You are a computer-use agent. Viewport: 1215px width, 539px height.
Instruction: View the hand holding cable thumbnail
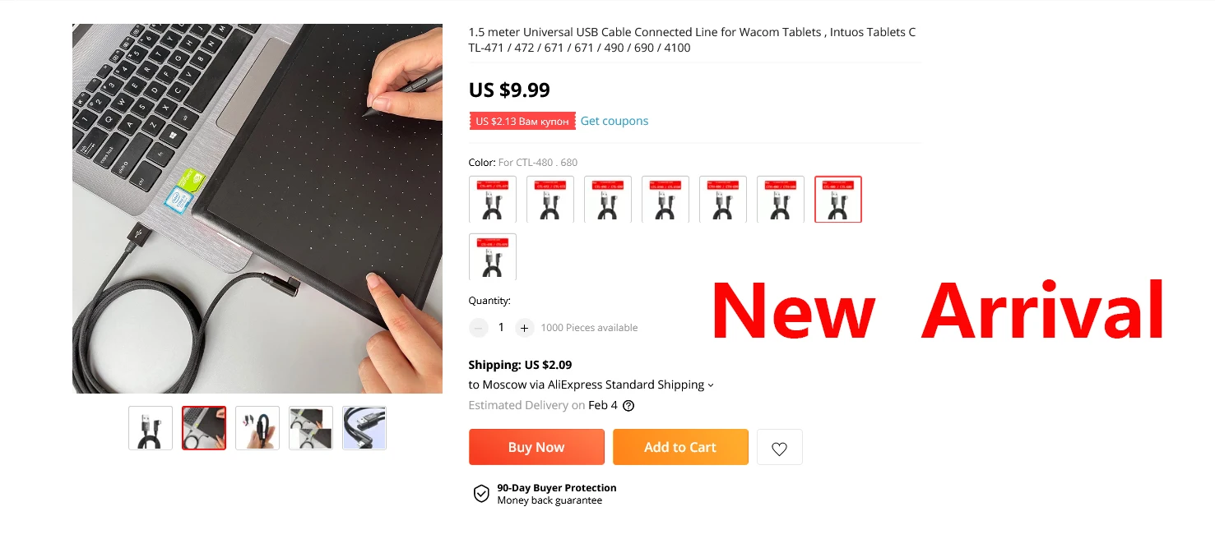(x=257, y=428)
